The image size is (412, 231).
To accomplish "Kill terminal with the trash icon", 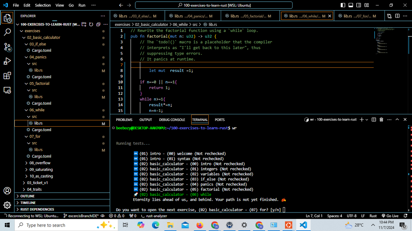I will tap(381, 119).
